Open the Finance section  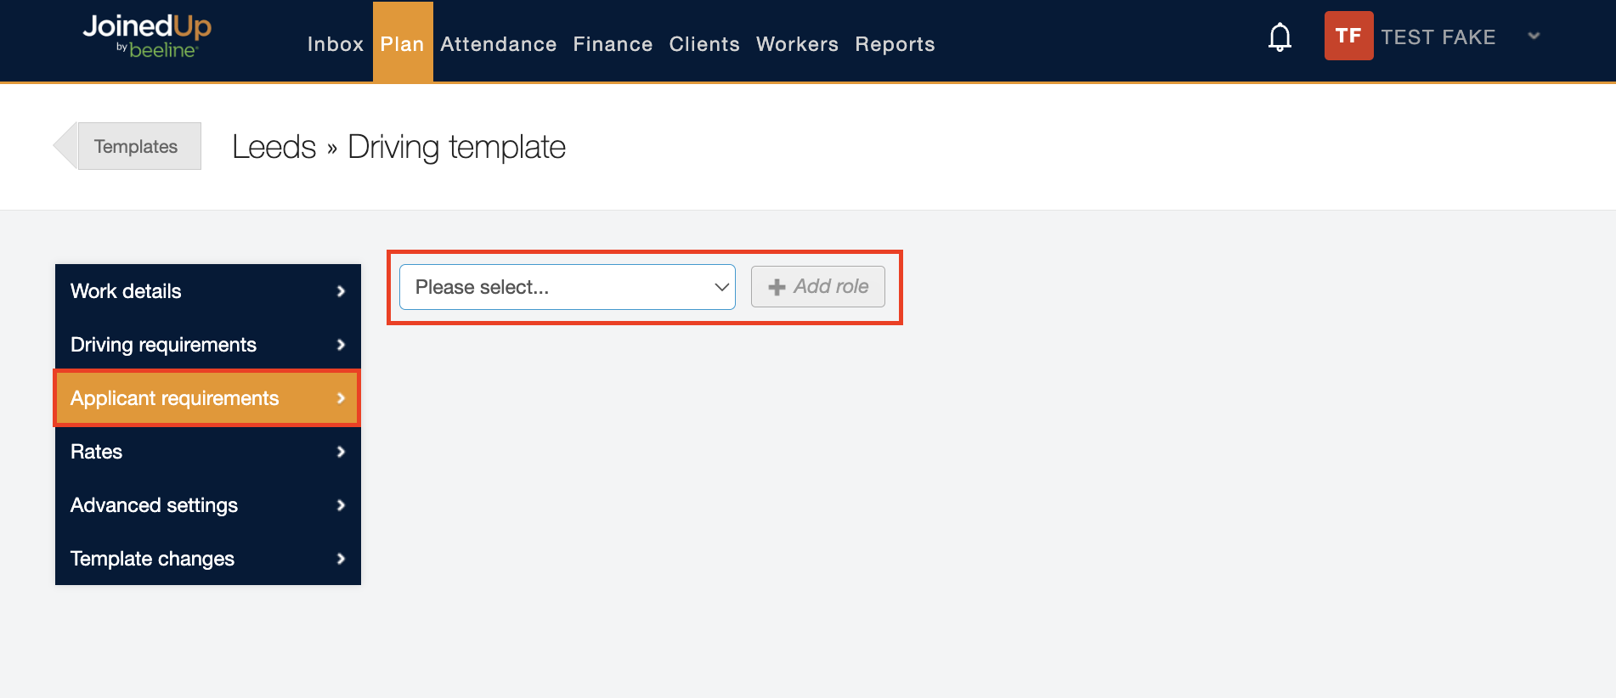point(613,44)
